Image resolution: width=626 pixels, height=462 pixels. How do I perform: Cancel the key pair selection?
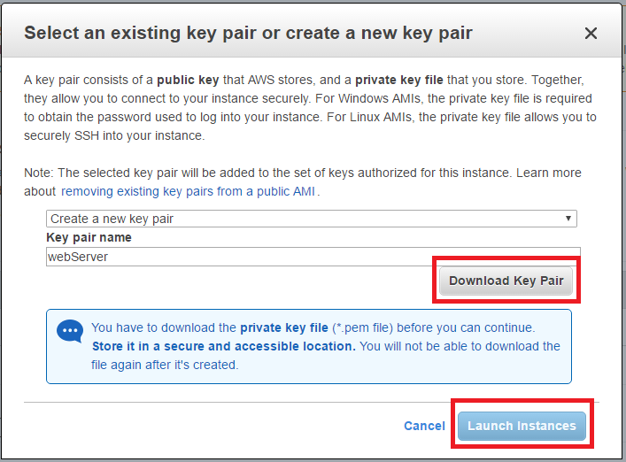pos(424,426)
